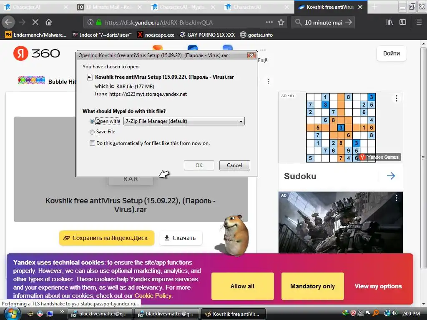Open the Yandex 360 logo
Screen dimensions: 427x320
[37, 53]
